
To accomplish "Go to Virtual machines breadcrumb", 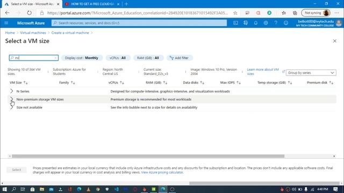I will pos(33,33).
